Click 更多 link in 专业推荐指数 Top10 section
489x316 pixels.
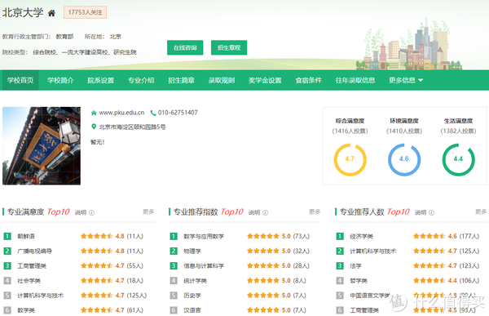coord(315,212)
